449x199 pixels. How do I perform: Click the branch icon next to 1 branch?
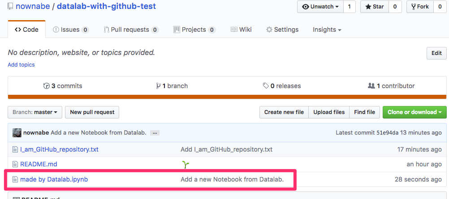tap(158, 86)
